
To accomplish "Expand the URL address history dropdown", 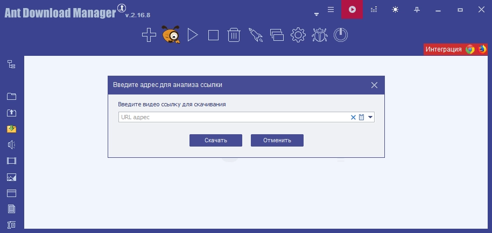I will point(370,117).
